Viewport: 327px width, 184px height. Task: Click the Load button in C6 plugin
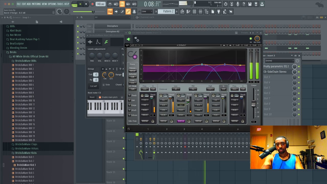(246, 45)
